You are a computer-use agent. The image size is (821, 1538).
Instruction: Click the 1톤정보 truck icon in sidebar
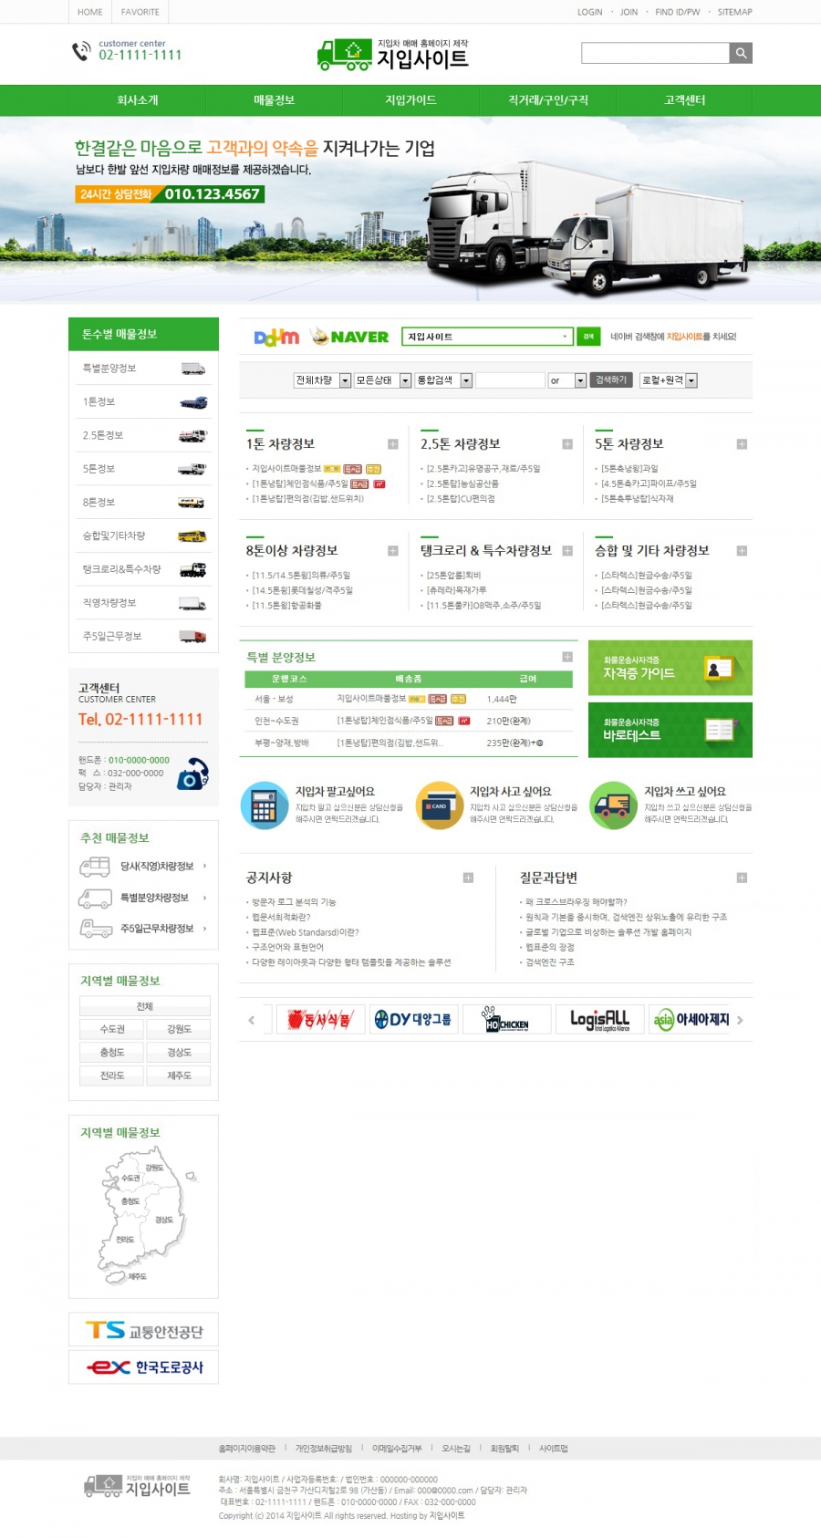pyautogui.click(x=192, y=402)
